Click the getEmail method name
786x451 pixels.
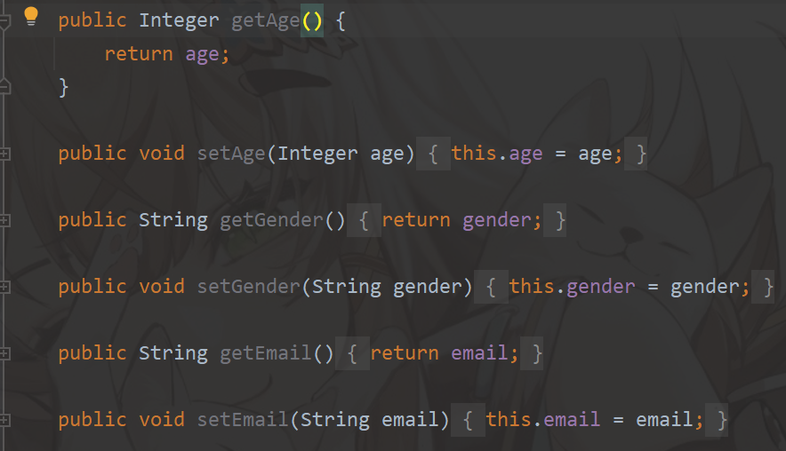[x=266, y=353]
